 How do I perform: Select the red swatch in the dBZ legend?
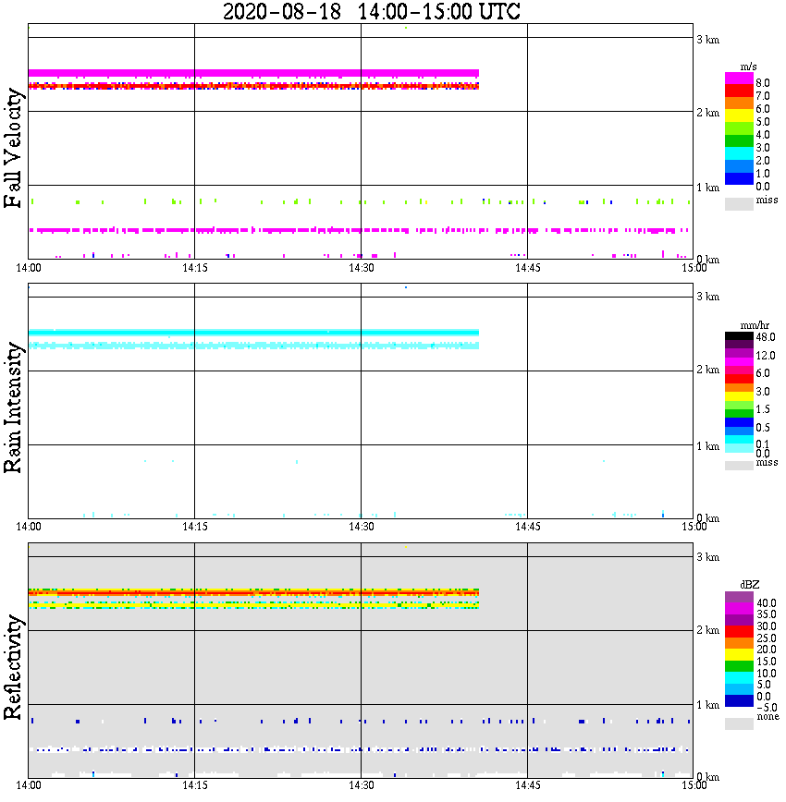tap(739, 631)
